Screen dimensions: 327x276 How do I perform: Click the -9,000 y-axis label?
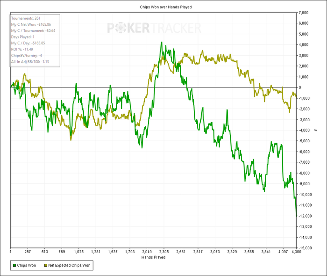304,184
